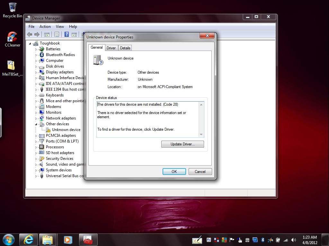Expand the Monitors category

click(x=36, y=113)
